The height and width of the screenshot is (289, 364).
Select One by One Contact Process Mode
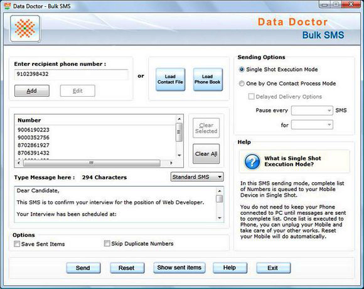242,84
